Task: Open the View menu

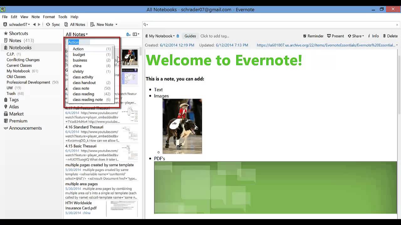Action: click(x=24, y=17)
